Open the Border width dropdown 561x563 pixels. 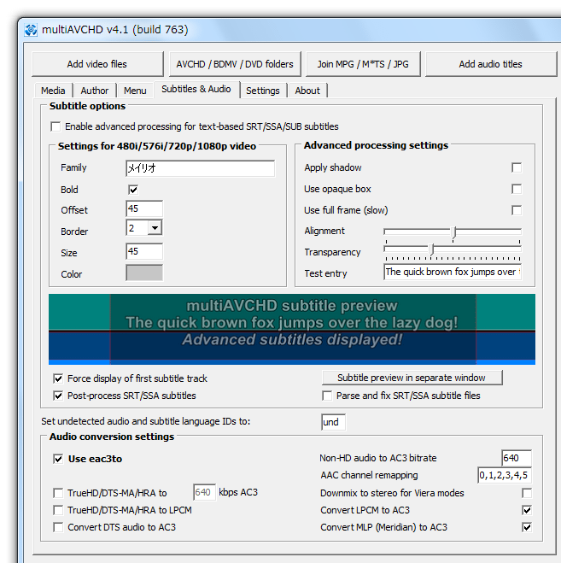click(155, 227)
